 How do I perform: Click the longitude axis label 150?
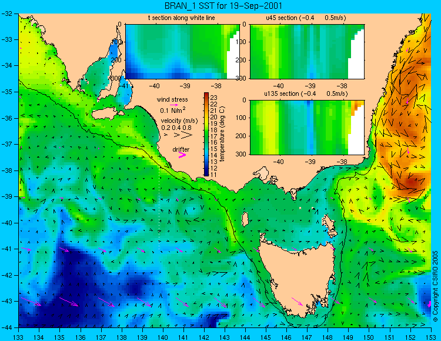coord(369,337)
